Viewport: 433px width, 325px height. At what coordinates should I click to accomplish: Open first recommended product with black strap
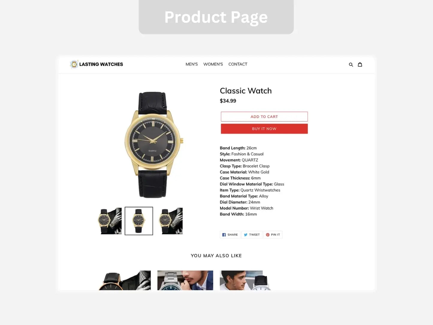click(125, 280)
